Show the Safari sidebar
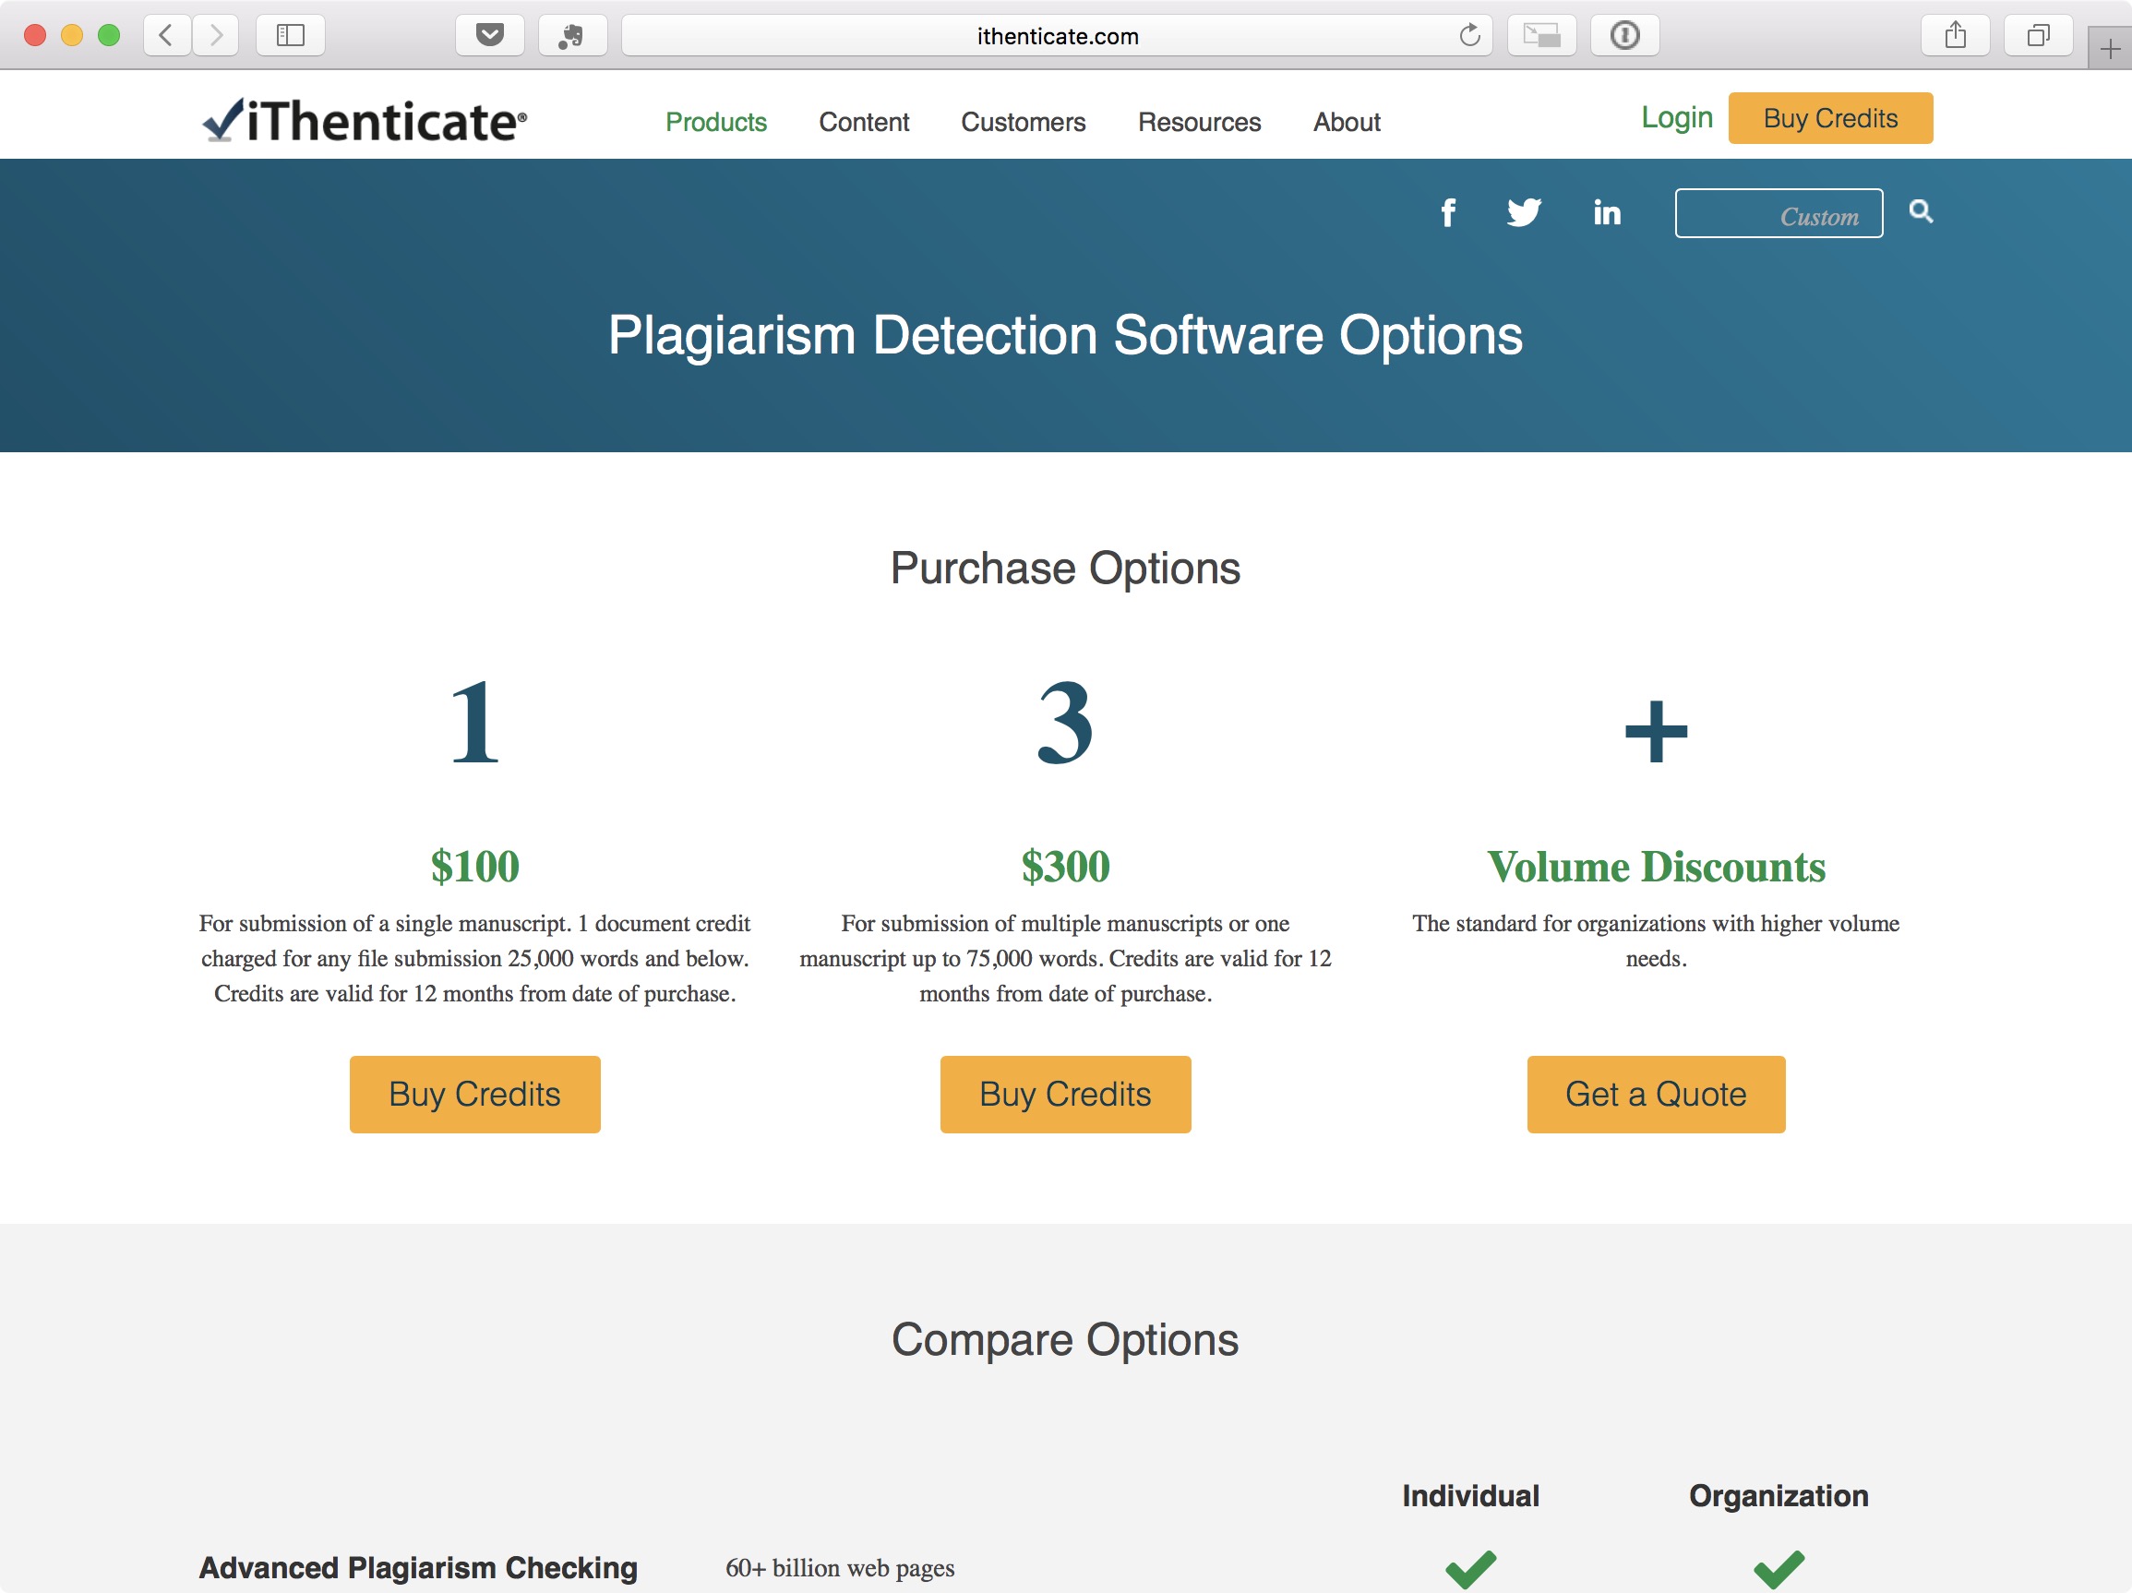Image resolution: width=2132 pixels, height=1593 pixels. (x=290, y=36)
